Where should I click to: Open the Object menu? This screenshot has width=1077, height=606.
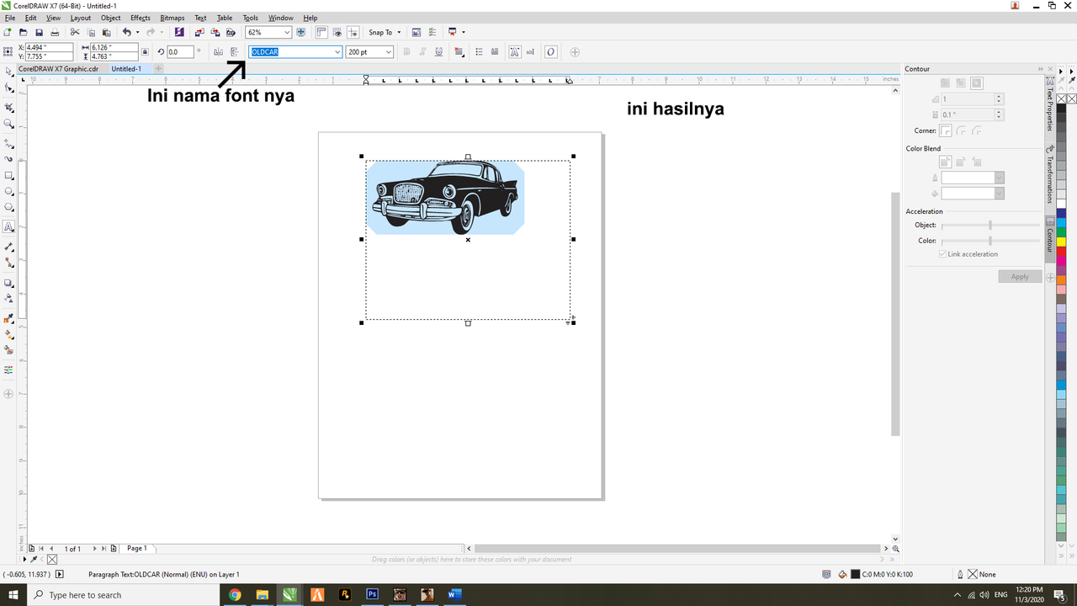coord(111,18)
